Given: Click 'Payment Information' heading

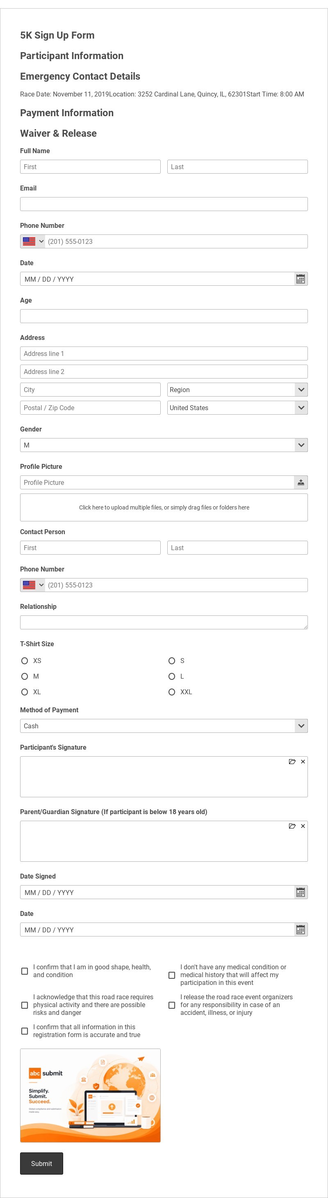Looking at the screenshot, I should pos(66,112).
